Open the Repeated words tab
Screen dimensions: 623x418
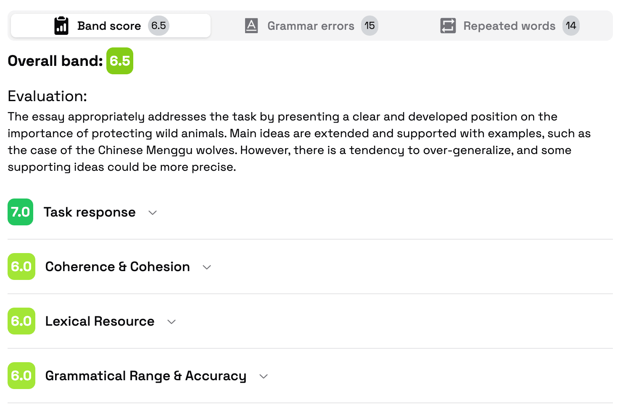(509, 26)
